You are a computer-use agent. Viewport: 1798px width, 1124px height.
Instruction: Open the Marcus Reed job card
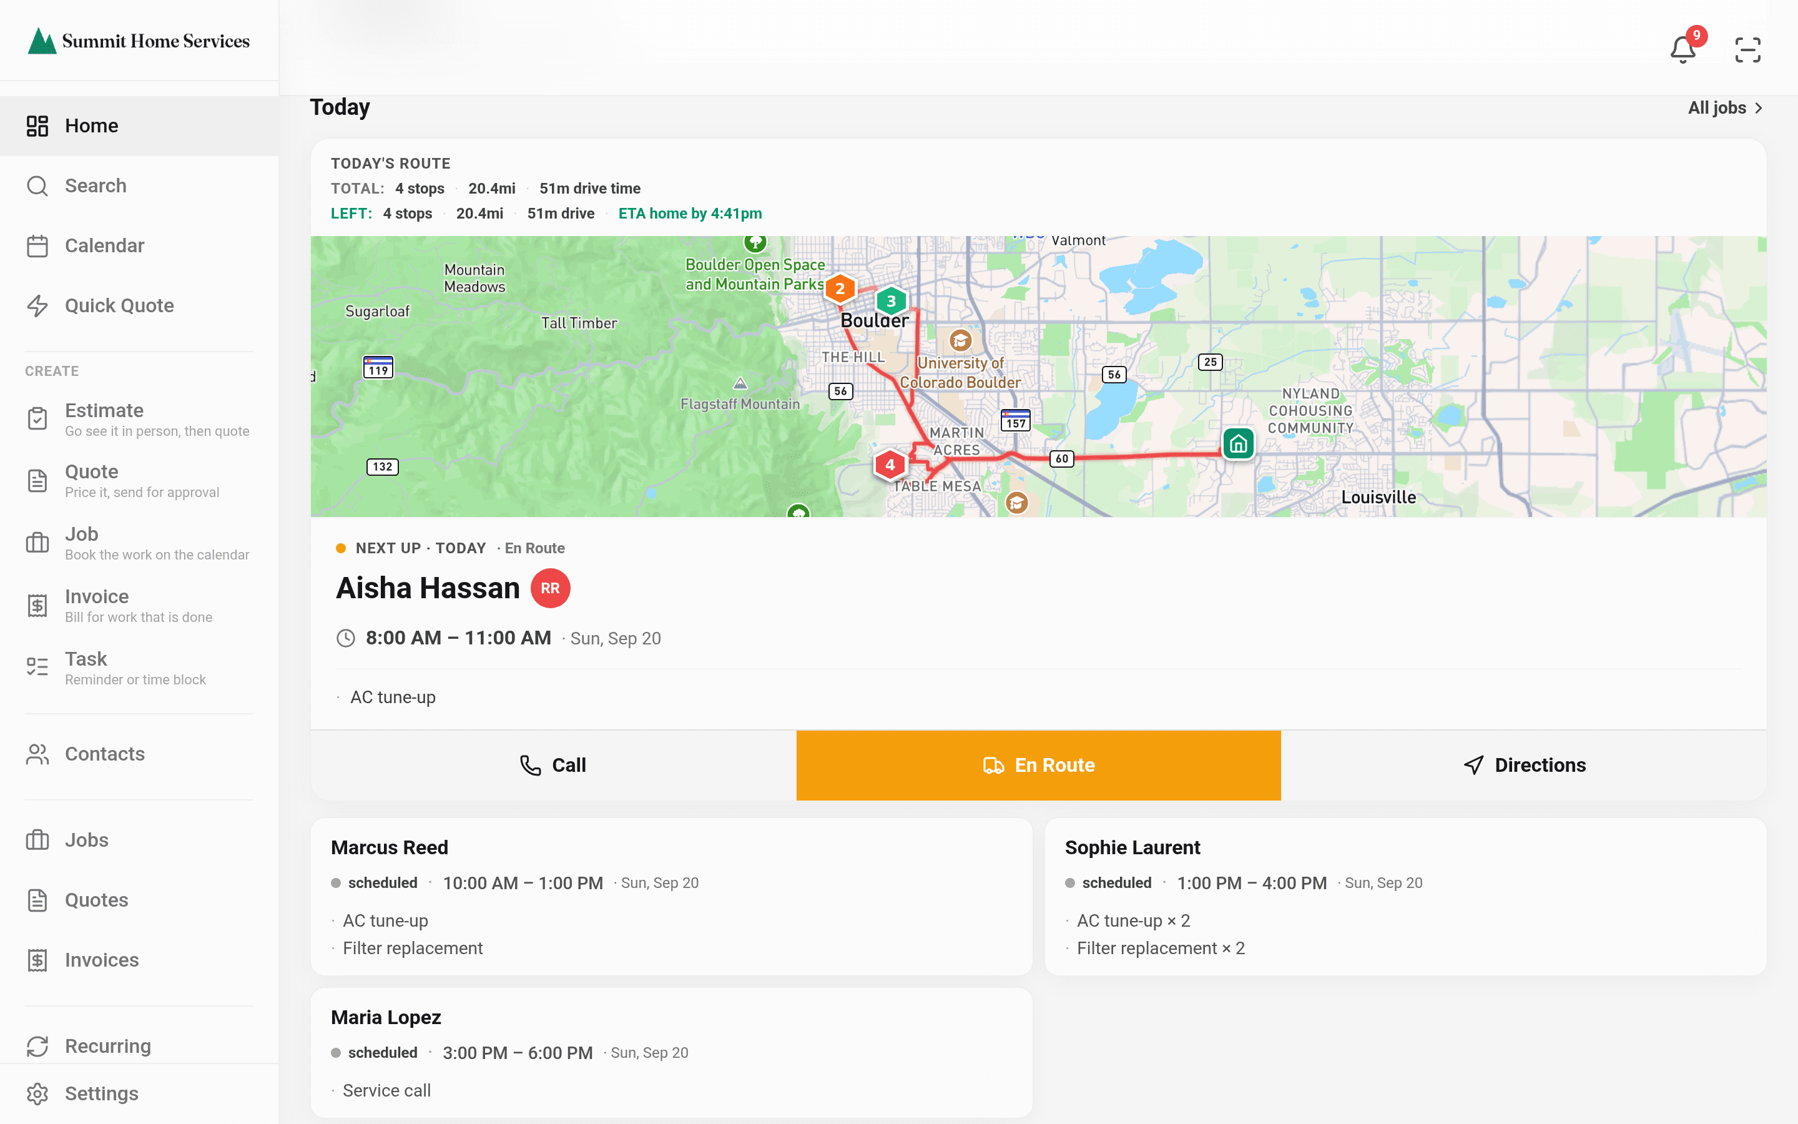tap(671, 897)
